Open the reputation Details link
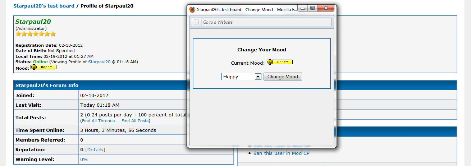Image resolution: width=471 pixels, height=166 pixels. 95,149
